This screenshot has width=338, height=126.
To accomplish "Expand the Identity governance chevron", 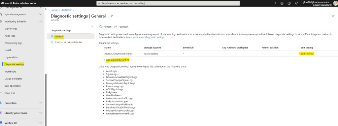I will click(41, 113).
